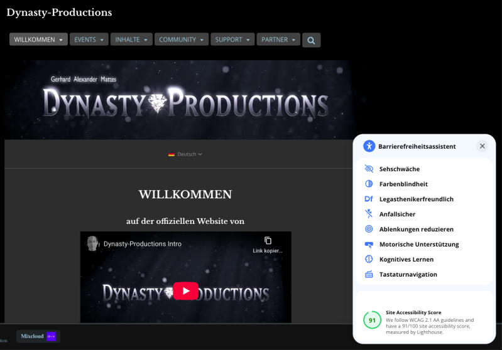Click the 91 accessibility score circle

tap(372, 320)
